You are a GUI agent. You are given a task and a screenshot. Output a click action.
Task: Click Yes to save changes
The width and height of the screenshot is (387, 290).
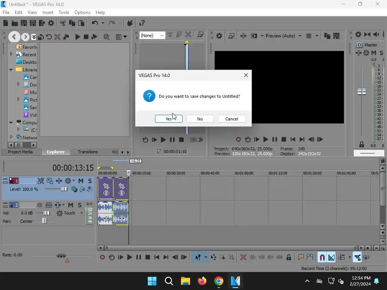click(x=169, y=119)
